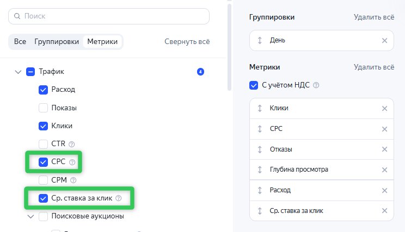This screenshot has height=232, width=405.
Task: Click the reorder arrows icon beside Расход metric
Action: pos(260,190)
